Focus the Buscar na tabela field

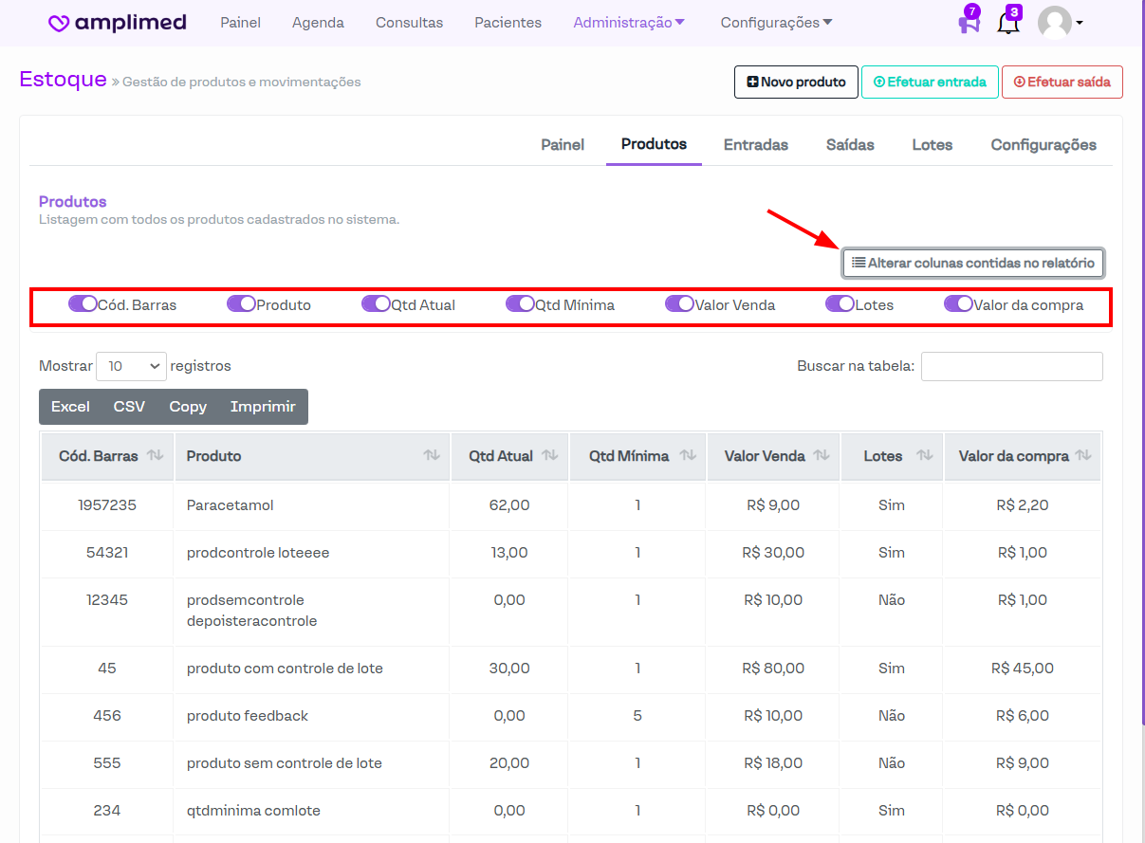pyautogui.click(x=1011, y=366)
